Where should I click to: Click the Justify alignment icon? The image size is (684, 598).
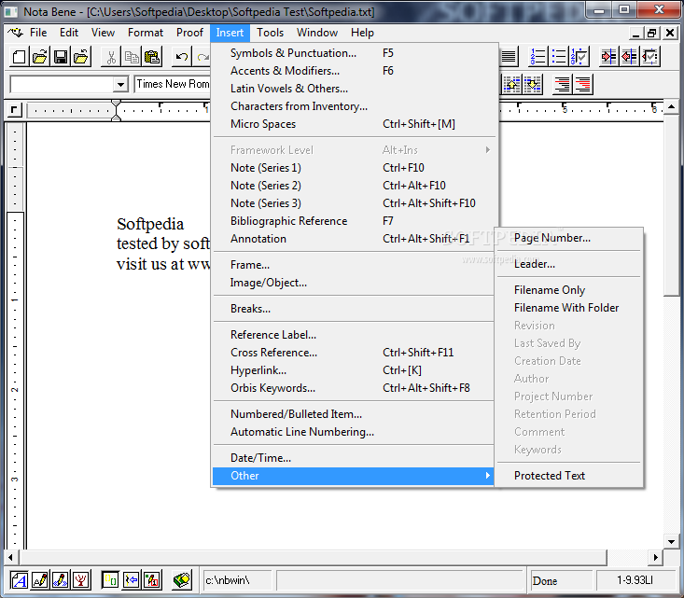pyautogui.click(x=509, y=57)
